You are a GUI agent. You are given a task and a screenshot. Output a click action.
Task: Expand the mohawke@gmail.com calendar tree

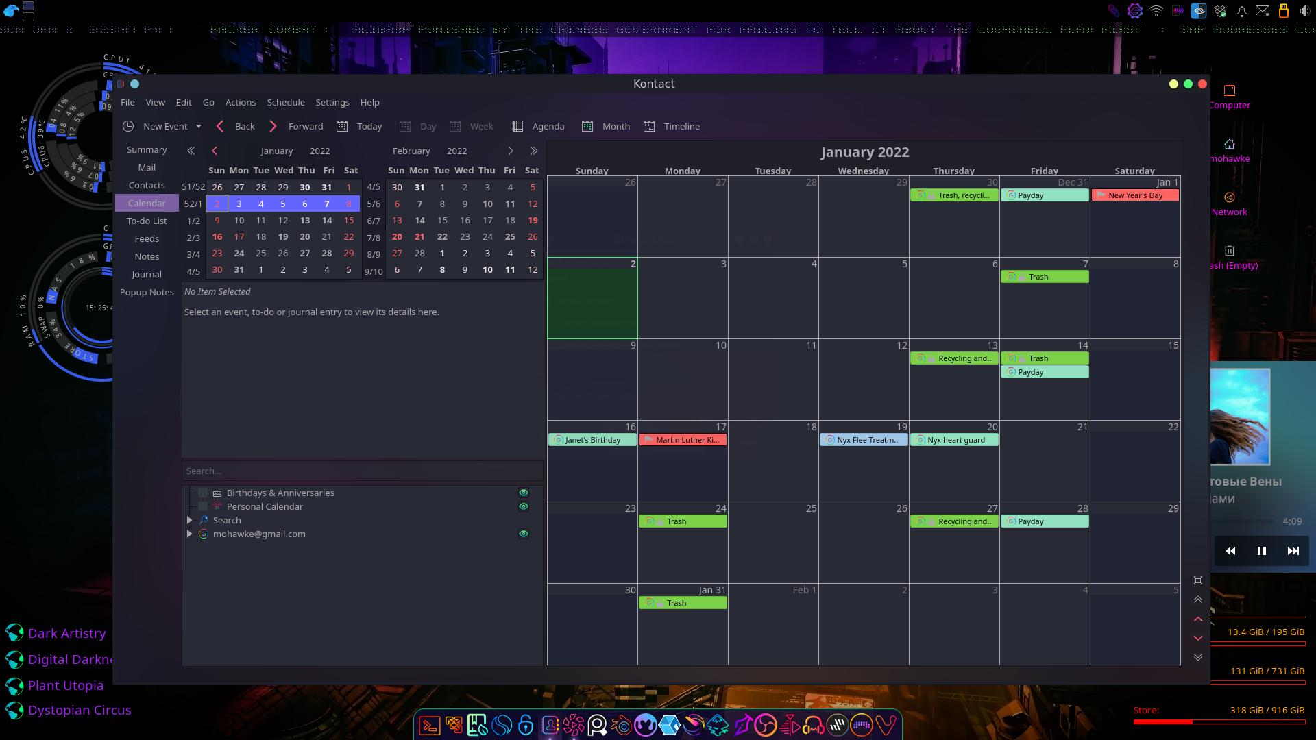click(190, 534)
